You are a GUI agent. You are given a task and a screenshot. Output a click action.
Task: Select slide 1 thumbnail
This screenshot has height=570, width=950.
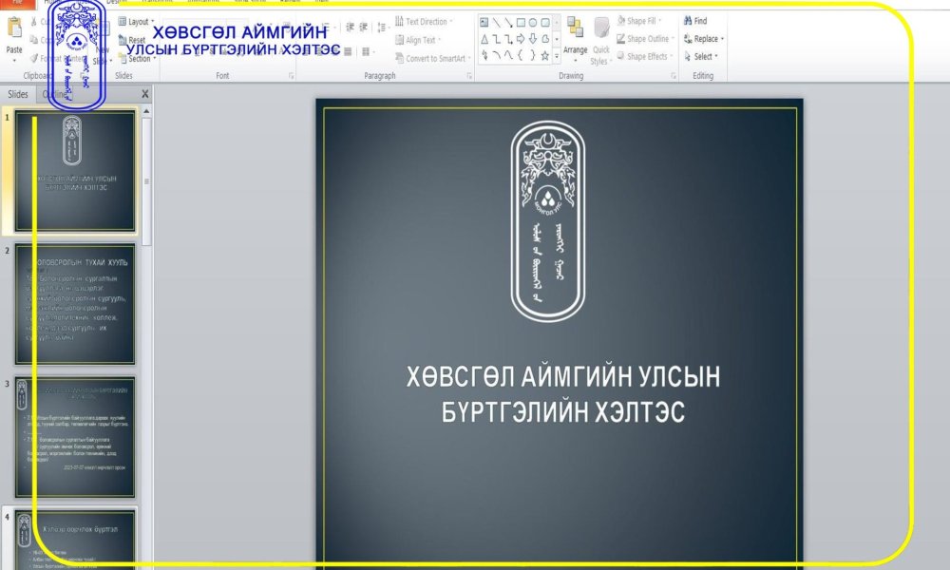(75, 171)
